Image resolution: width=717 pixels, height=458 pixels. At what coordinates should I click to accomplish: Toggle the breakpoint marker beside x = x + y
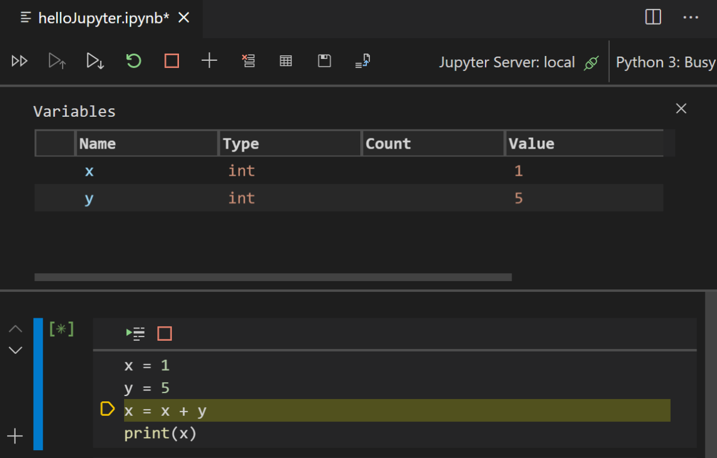107,409
